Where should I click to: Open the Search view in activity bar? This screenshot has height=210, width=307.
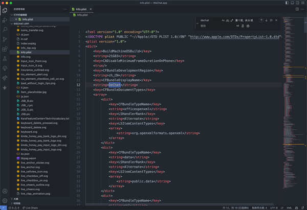(x=5, y=29)
